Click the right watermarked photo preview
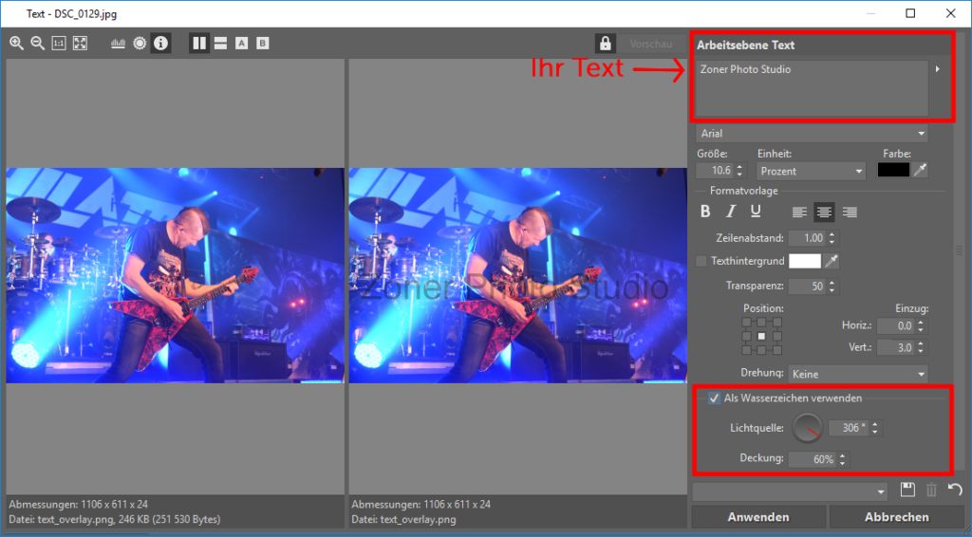The height and width of the screenshot is (537, 972). (x=517, y=276)
